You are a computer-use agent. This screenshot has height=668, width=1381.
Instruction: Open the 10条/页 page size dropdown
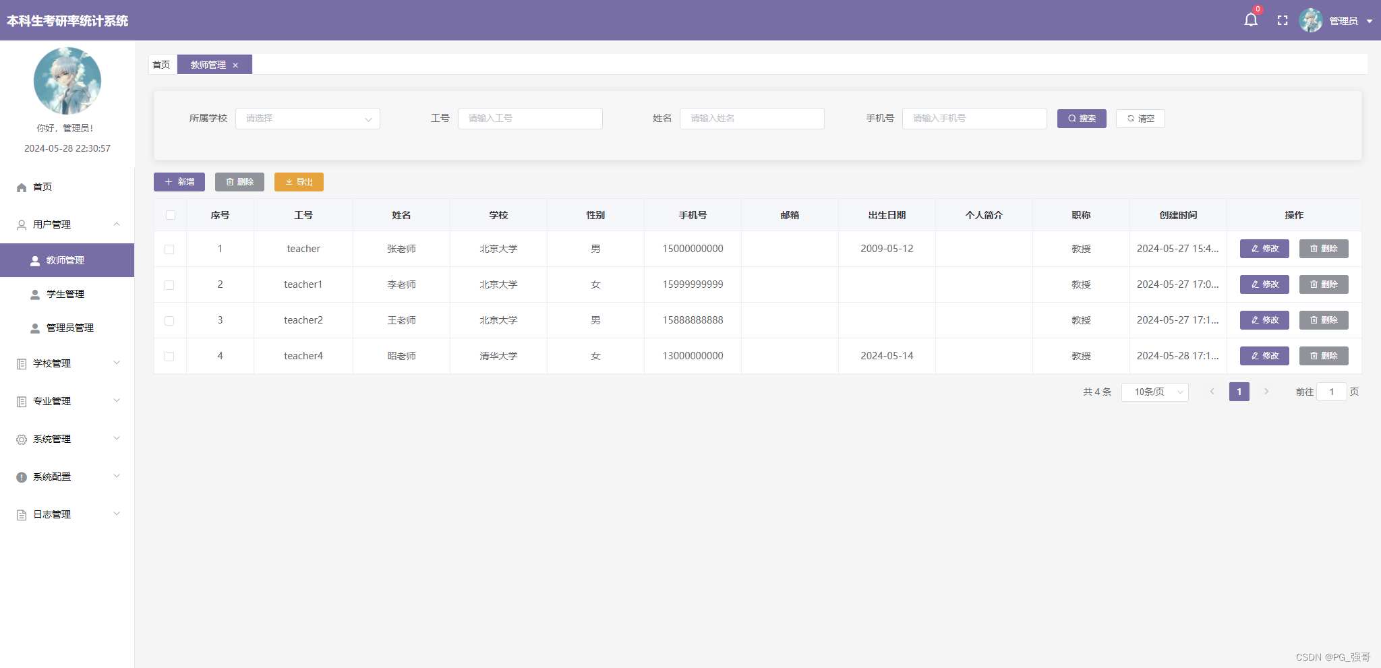pos(1154,392)
